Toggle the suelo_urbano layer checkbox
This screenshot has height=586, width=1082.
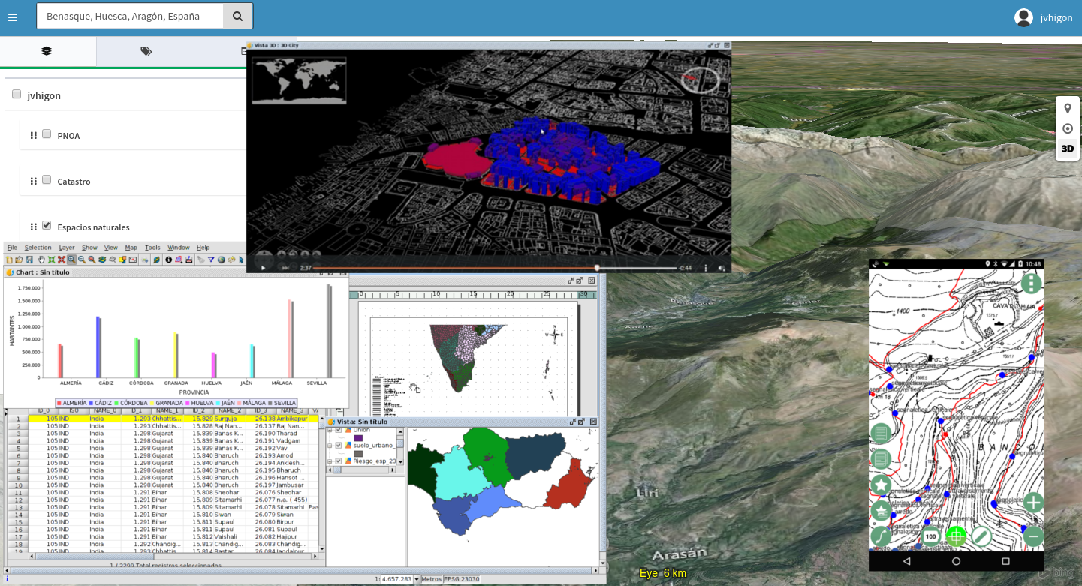click(339, 446)
